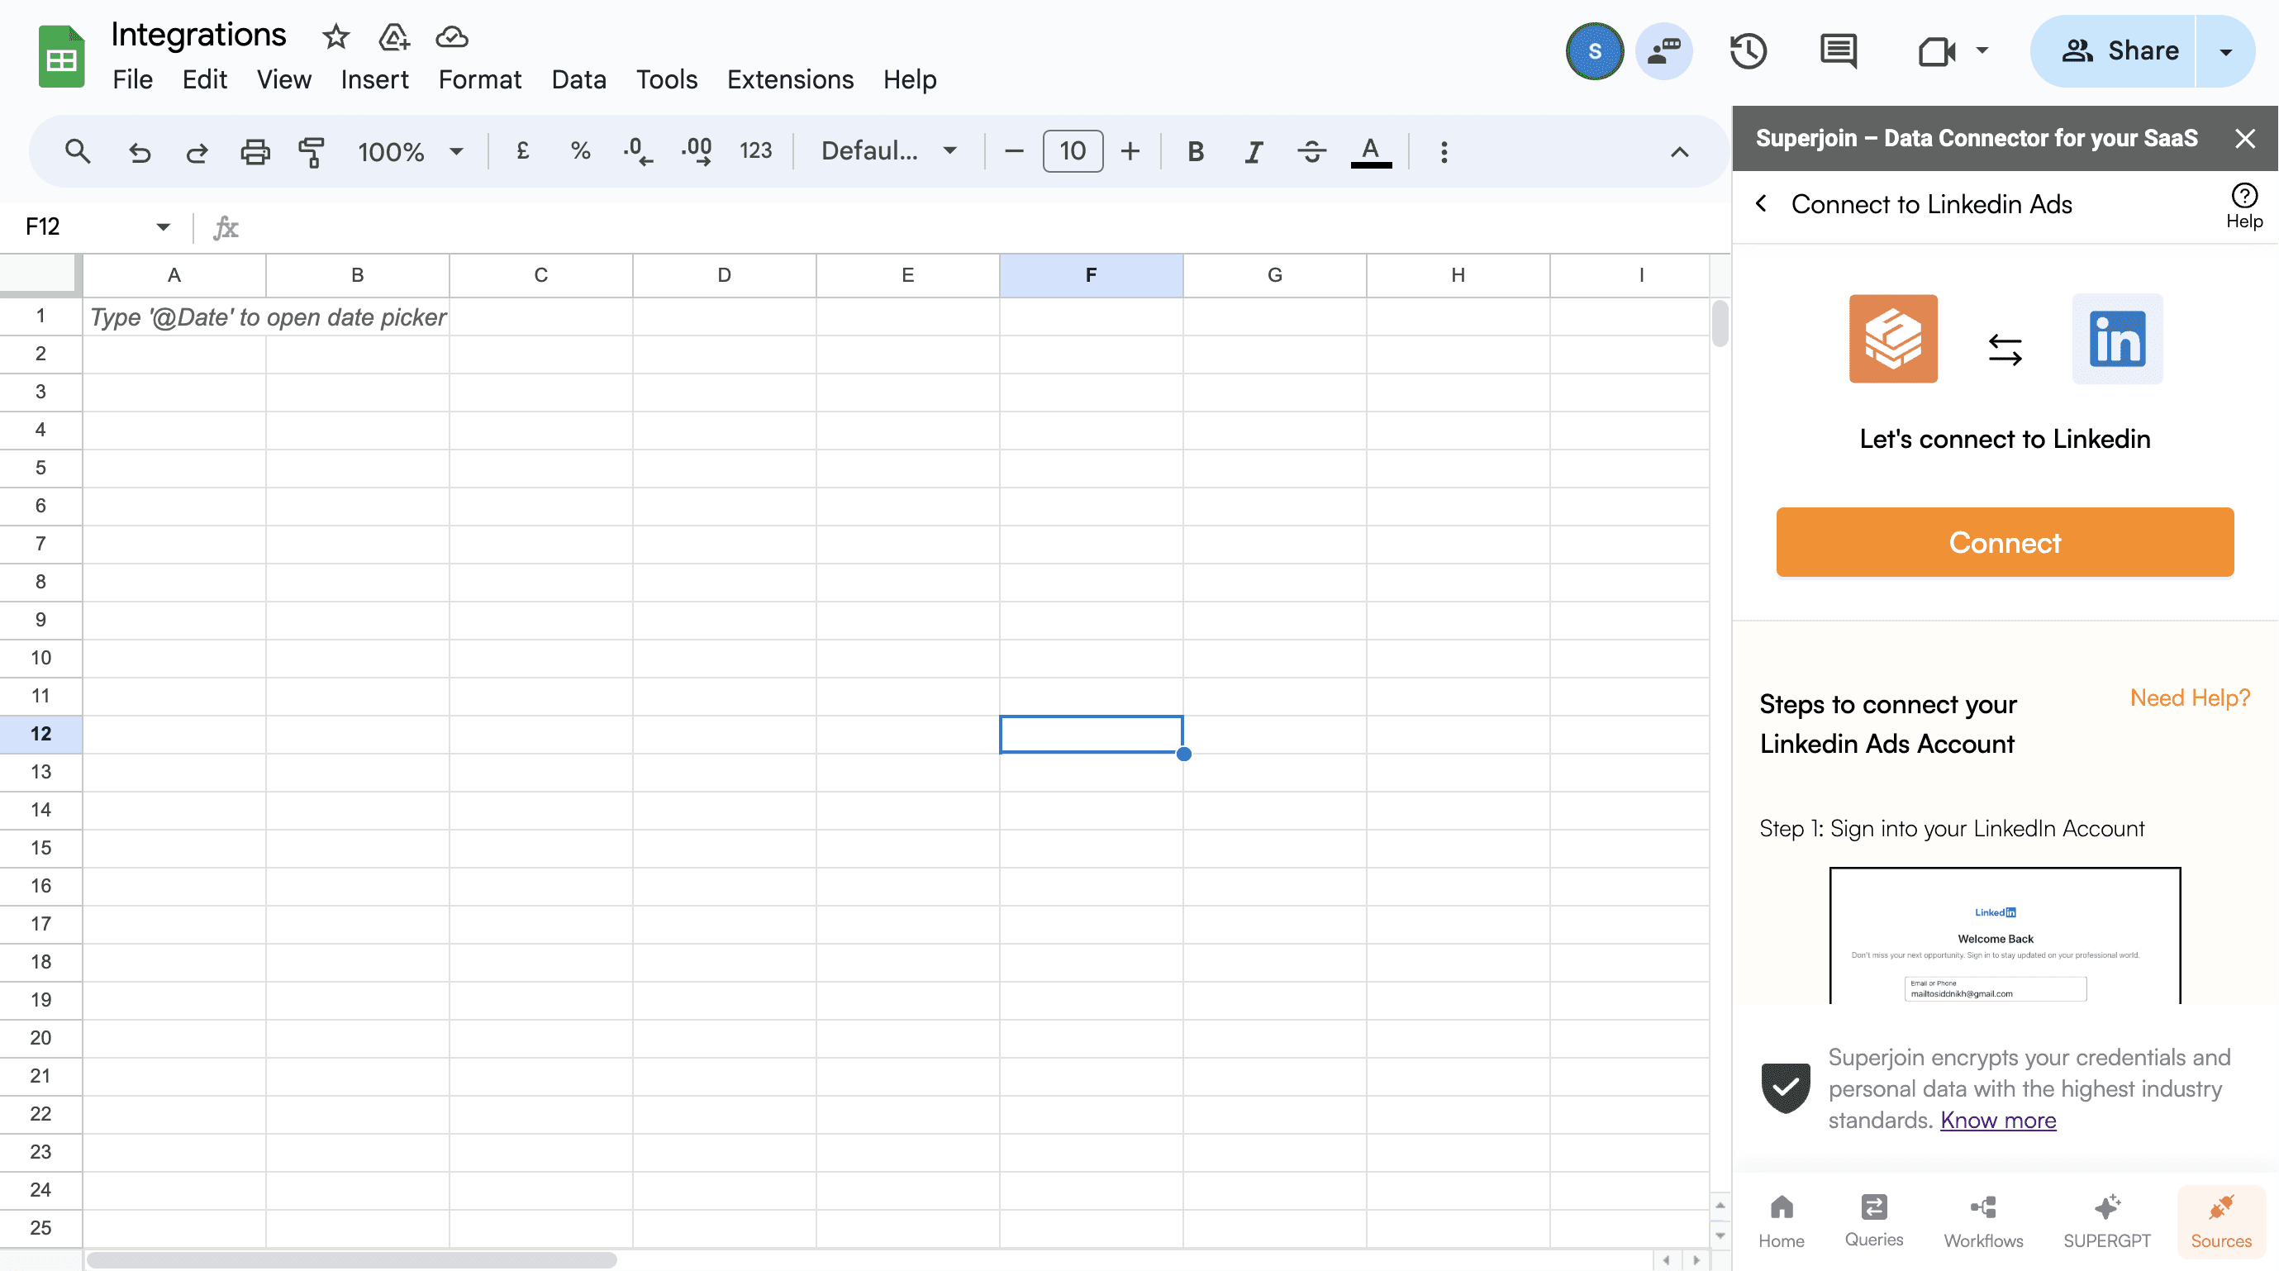This screenshot has width=2279, height=1271.
Task: Toggle bold formatting
Action: pyautogui.click(x=1195, y=152)
